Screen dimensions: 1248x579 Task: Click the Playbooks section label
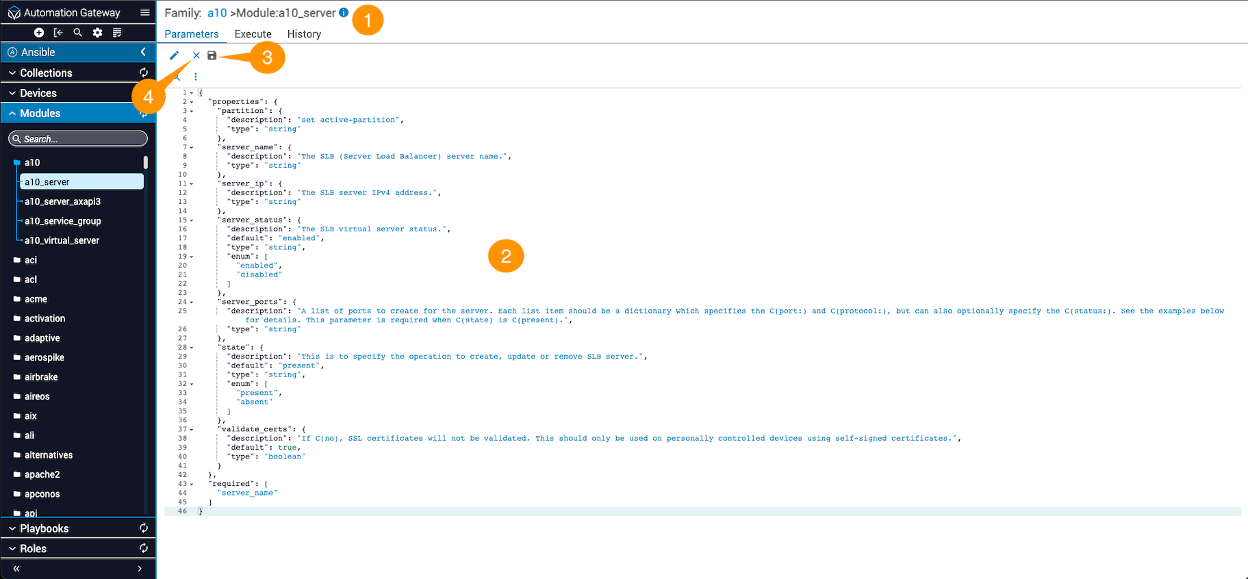44,528
